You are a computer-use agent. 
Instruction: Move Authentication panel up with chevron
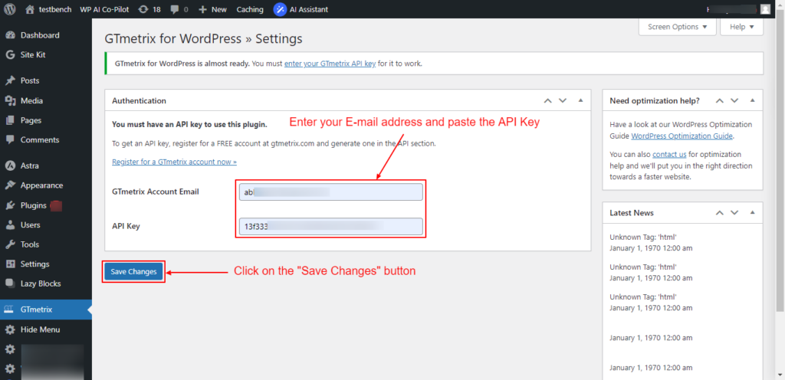(547, 100)
